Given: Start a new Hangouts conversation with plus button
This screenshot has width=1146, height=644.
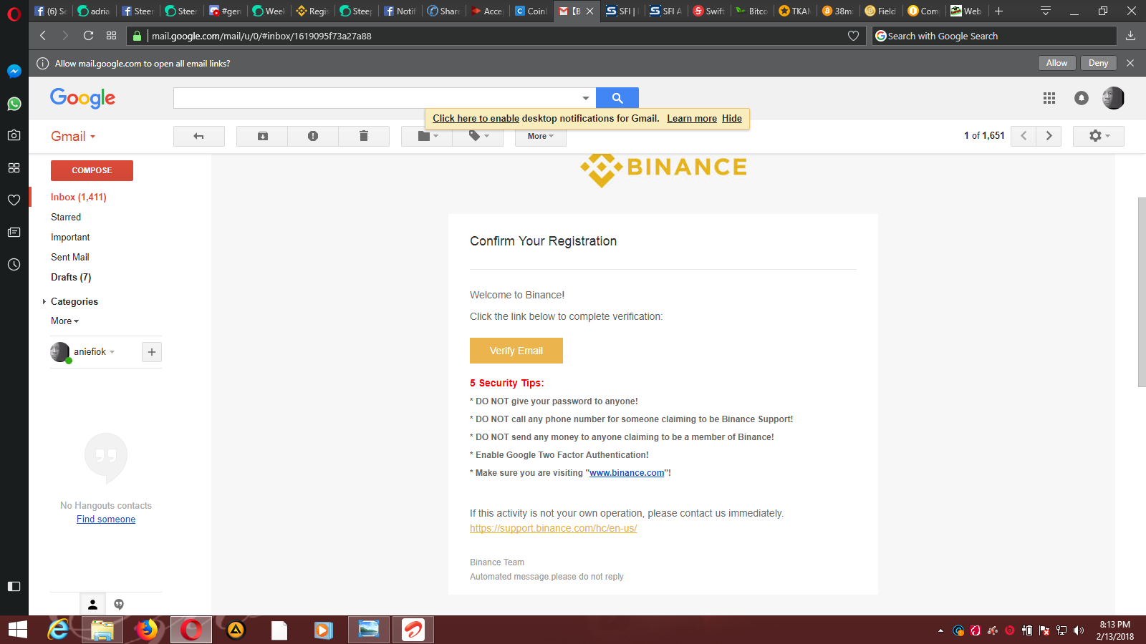Looking at the screenshot, I should (x=152, y=352).
